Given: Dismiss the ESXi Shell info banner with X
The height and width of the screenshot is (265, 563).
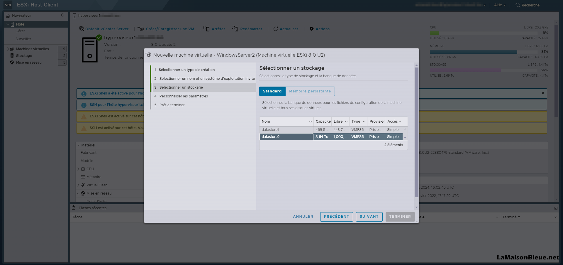Looking at the screenshot, I should coord(542,93).
